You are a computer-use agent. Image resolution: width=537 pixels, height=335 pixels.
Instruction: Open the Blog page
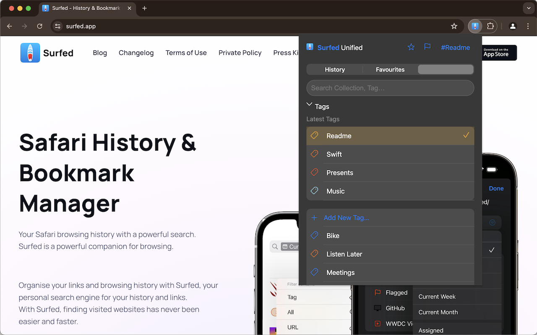[x=100, y=53]
